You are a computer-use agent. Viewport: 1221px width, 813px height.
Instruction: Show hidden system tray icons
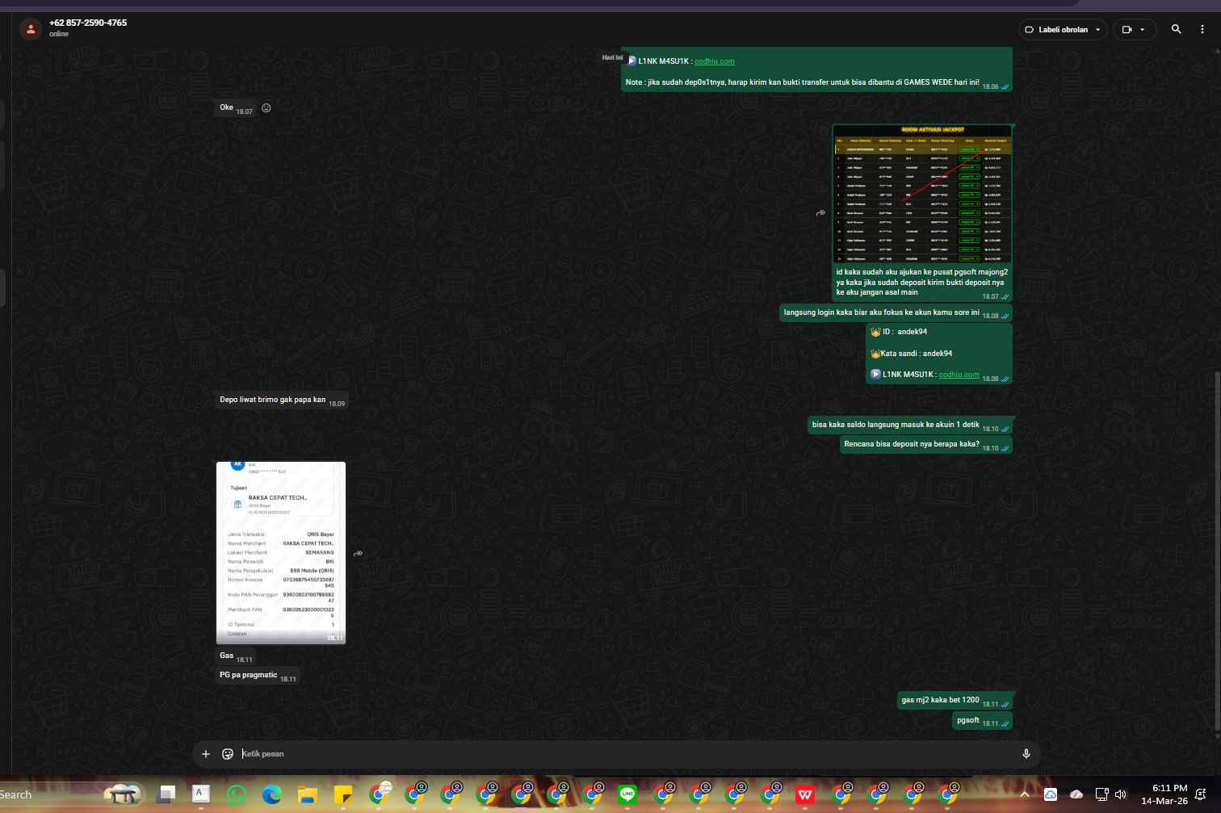[1025, 794]
